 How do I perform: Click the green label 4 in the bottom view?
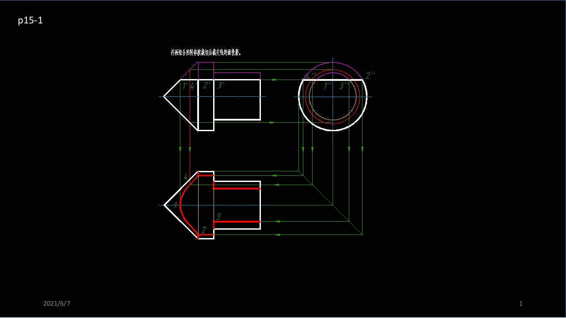[186, 177]
